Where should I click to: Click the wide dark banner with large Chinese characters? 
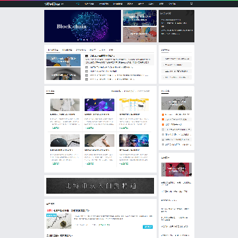pos(100,186)
